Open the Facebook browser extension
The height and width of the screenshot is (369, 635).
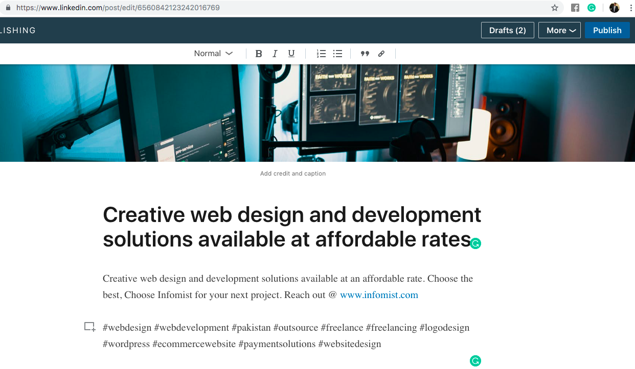(575, 8)
